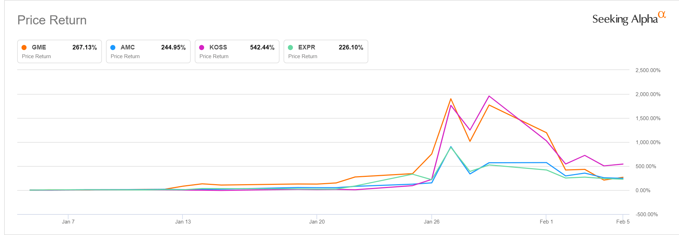Select the Jan 20 axis date
This screenshot has height=235, width=679.
(317, 222)
